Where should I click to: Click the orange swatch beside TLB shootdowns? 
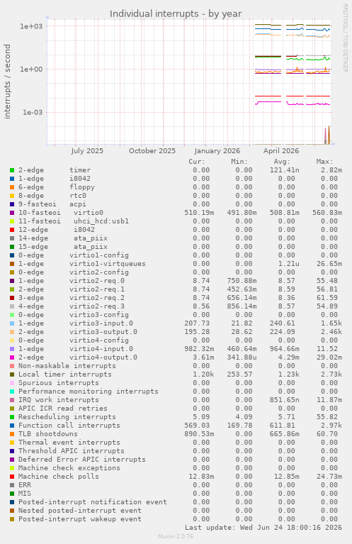12,434
